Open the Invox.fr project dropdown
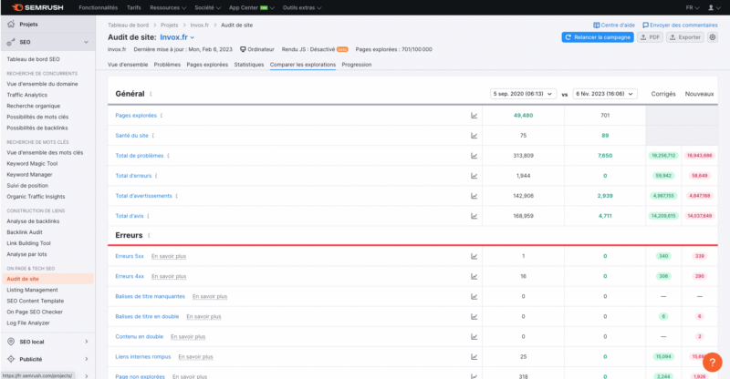The image size is (730, 379). pyautogui.click(x=177, y=37)
